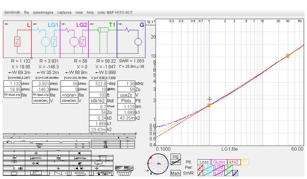Click the back-arrow icon in the L block
The height and width of the screenshot is (179, 307).
7,24
